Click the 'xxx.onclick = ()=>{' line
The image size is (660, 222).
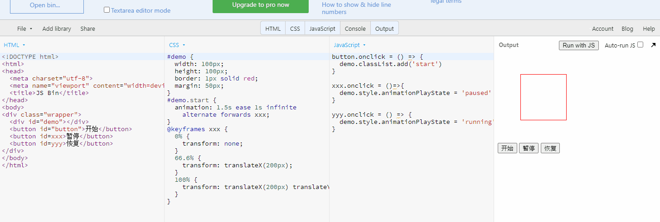pyautogui.click(x=368, y=85)
